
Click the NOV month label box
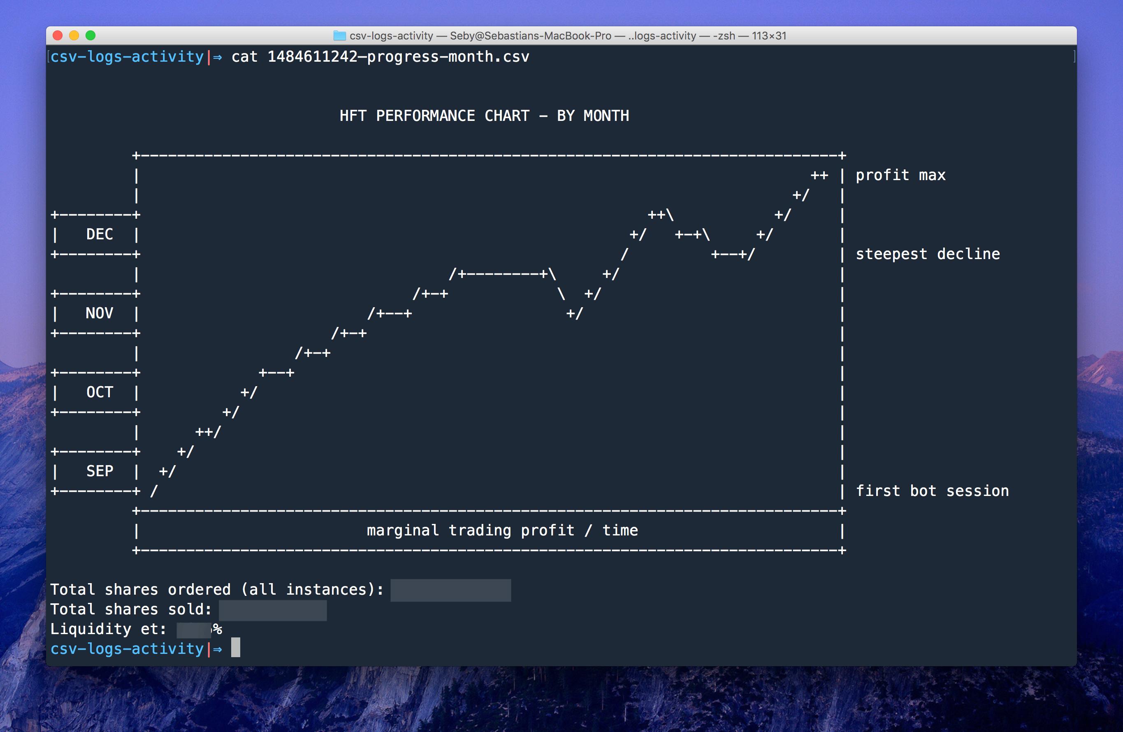pyautogui.click(x=99, y=313)
